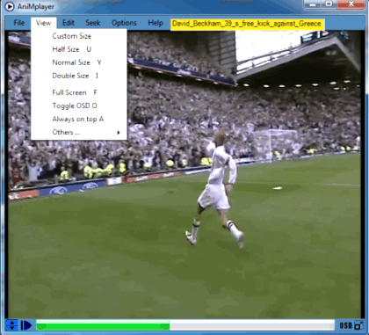
Task: Switch to Full Screen from View menu
Action: (x=79, y=92)
